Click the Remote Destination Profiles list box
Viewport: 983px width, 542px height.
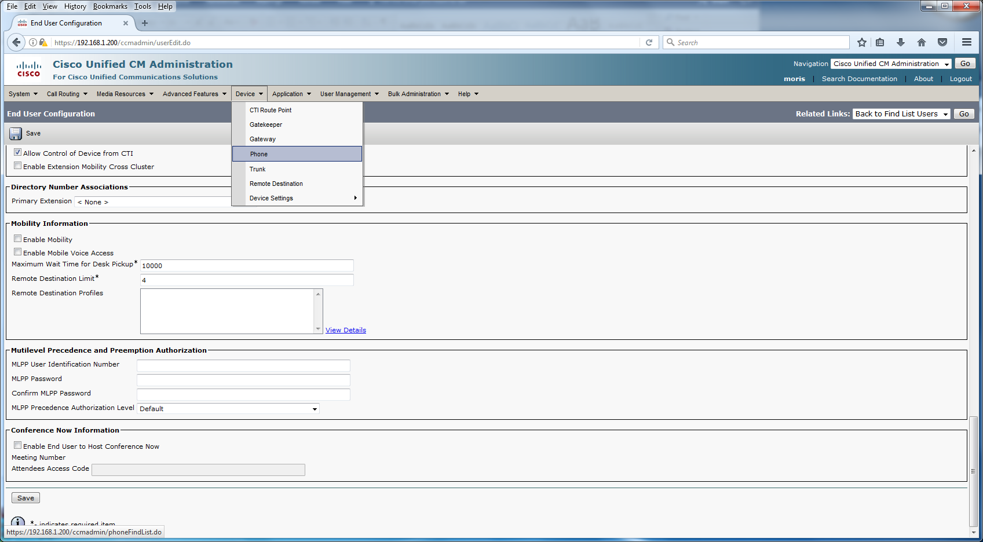231,311
